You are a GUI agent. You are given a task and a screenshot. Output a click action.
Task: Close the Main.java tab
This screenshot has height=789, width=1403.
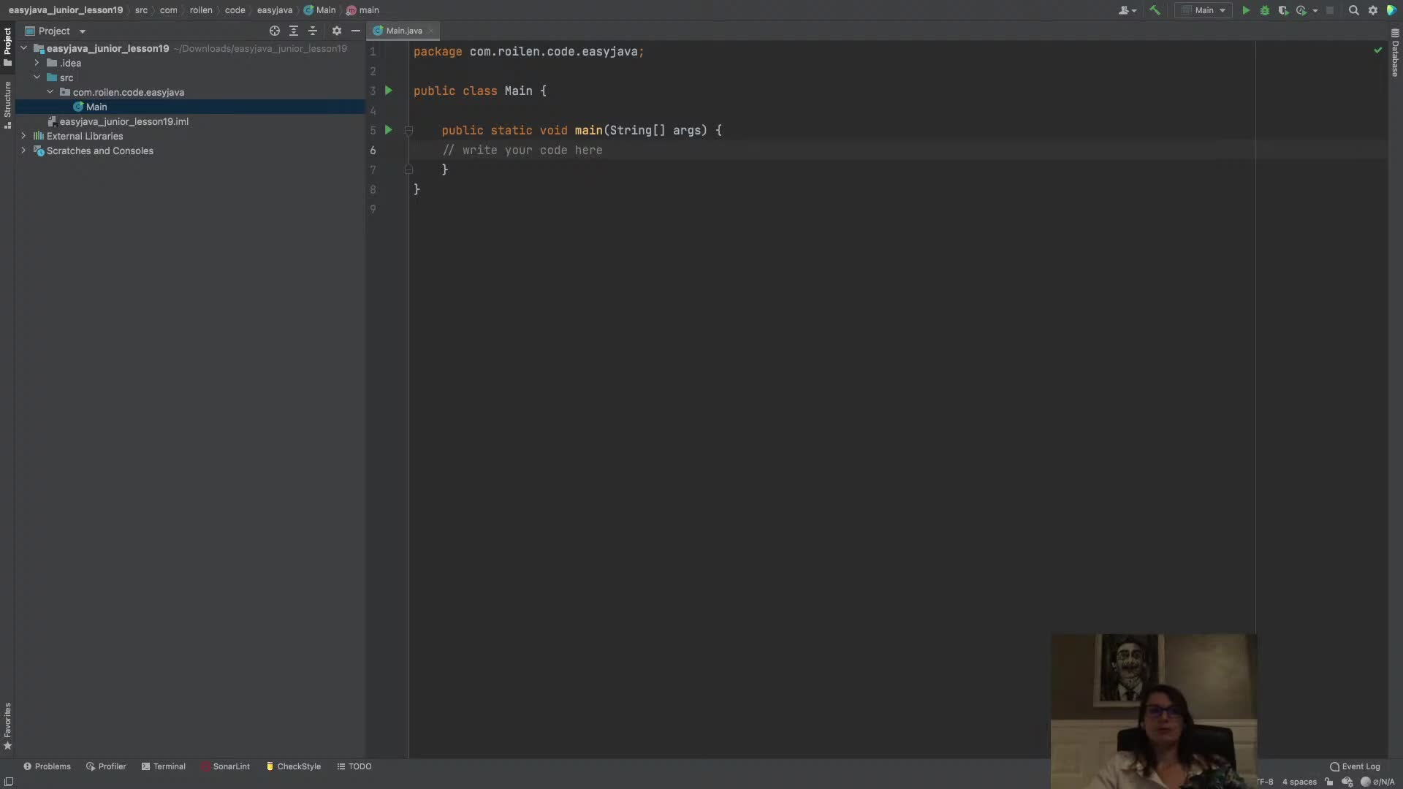pos(431,31)
